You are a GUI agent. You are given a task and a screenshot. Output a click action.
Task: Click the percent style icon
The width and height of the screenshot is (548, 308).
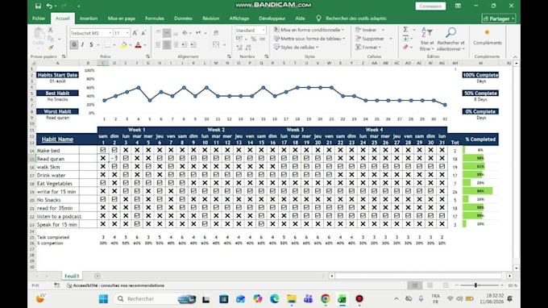point(254,39)
